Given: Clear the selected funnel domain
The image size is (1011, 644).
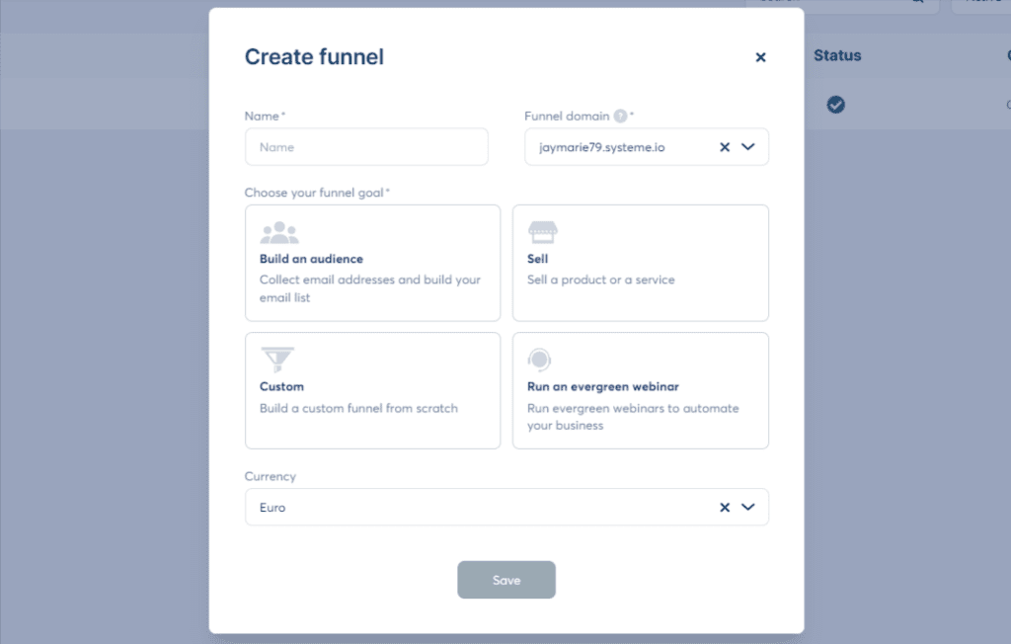Looking at the screenshot, I should (725, 147).
